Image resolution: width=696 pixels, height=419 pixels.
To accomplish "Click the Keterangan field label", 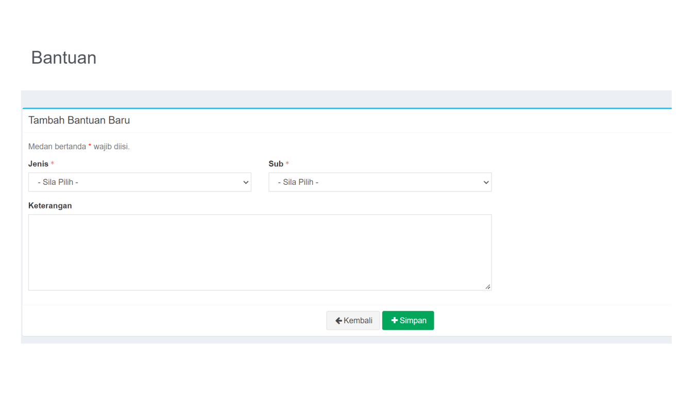I will coord(50,205).
